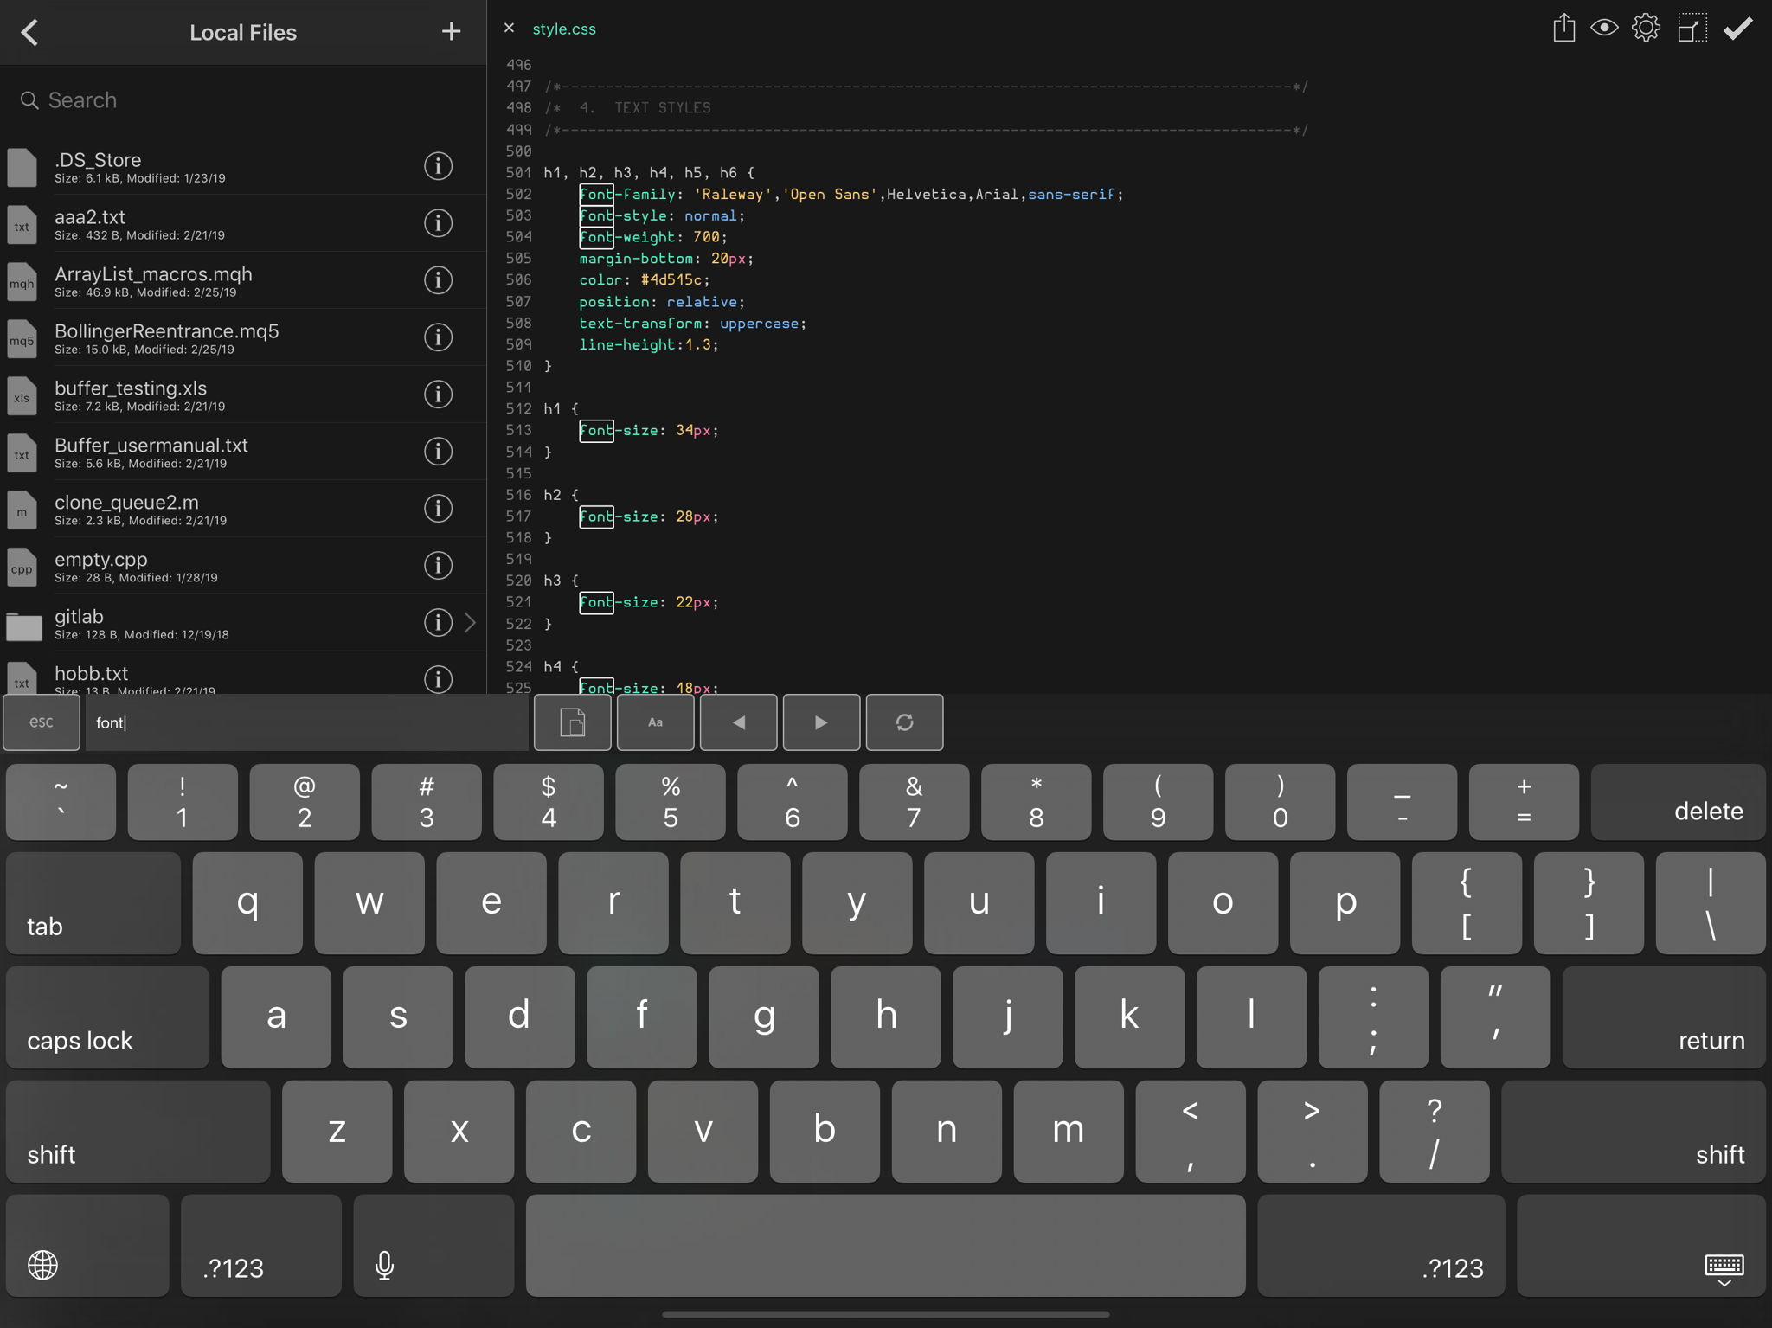Close the style.css tab

(x=509, y=29)
